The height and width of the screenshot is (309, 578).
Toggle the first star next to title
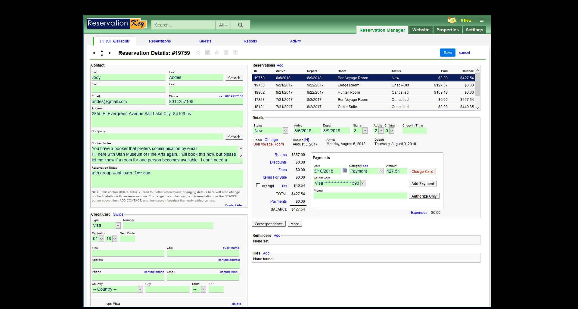pos(198,53)
